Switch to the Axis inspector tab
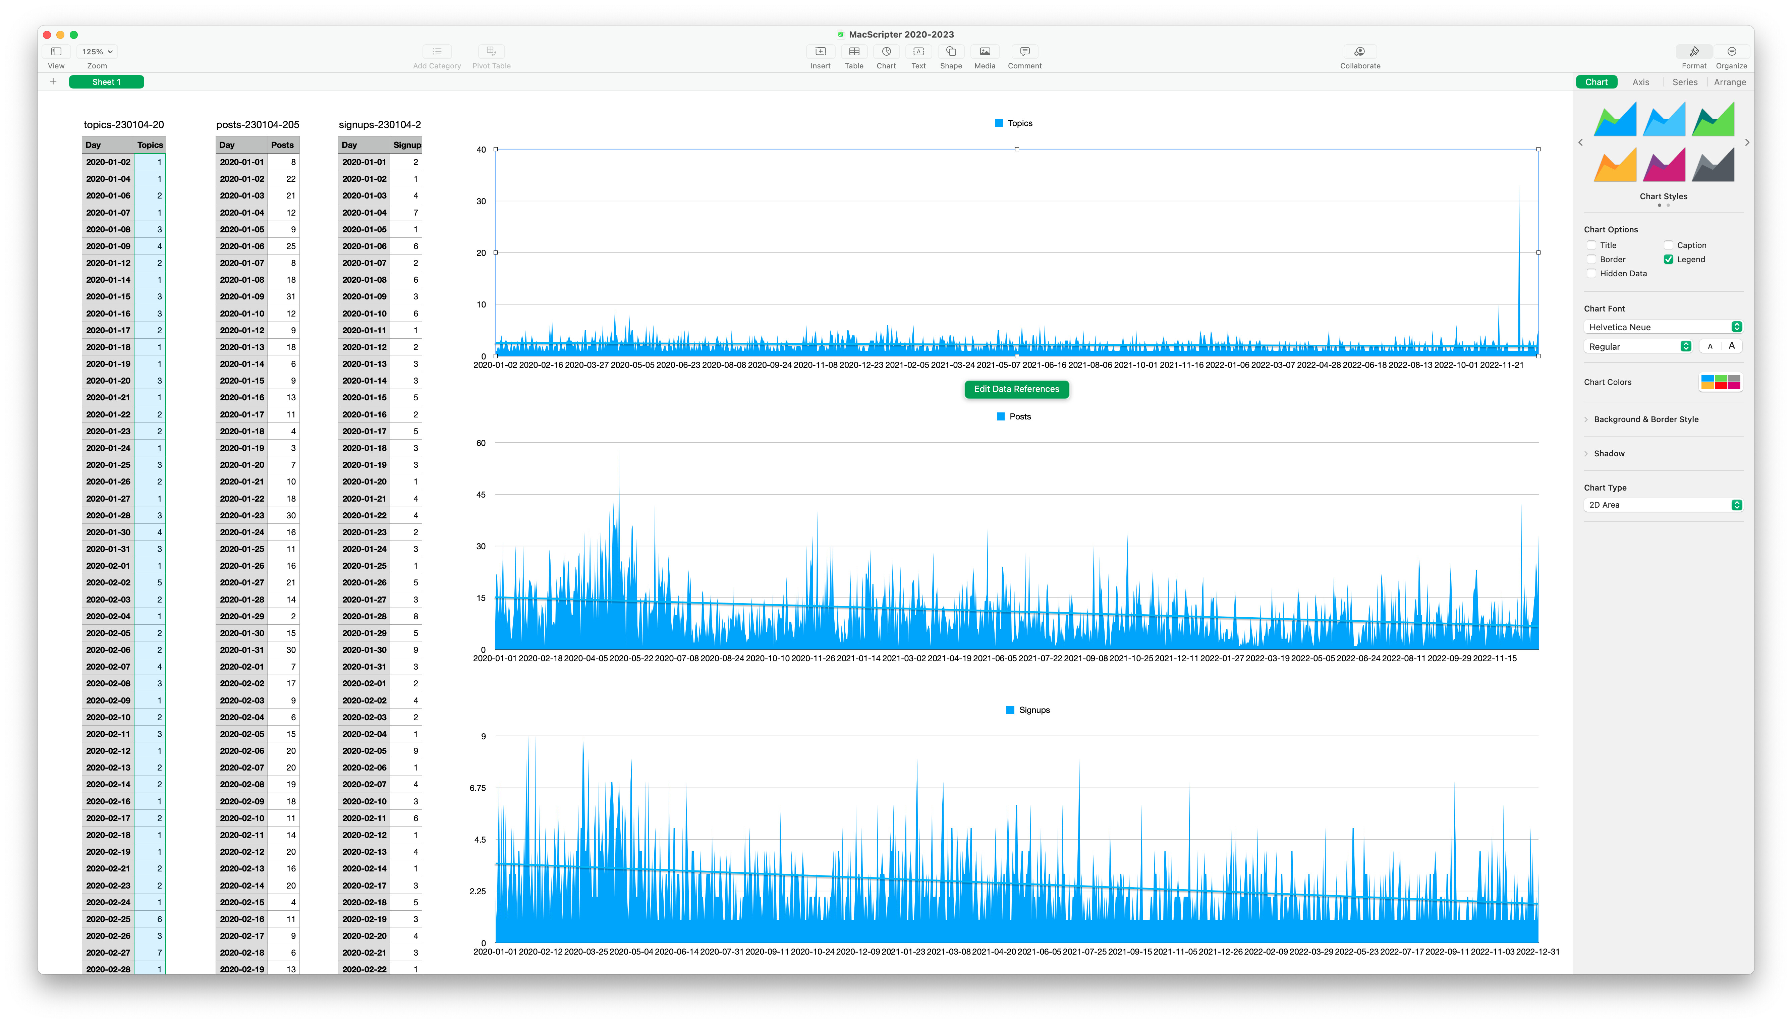 (x=1640, y=81)
